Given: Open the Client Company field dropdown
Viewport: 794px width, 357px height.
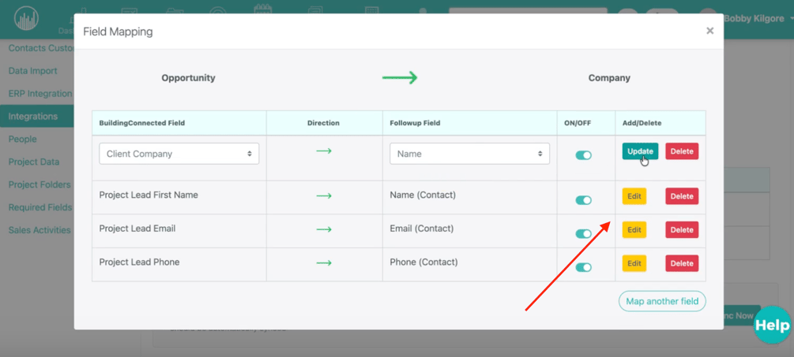Looking at the screenshot, I should 179,154.
